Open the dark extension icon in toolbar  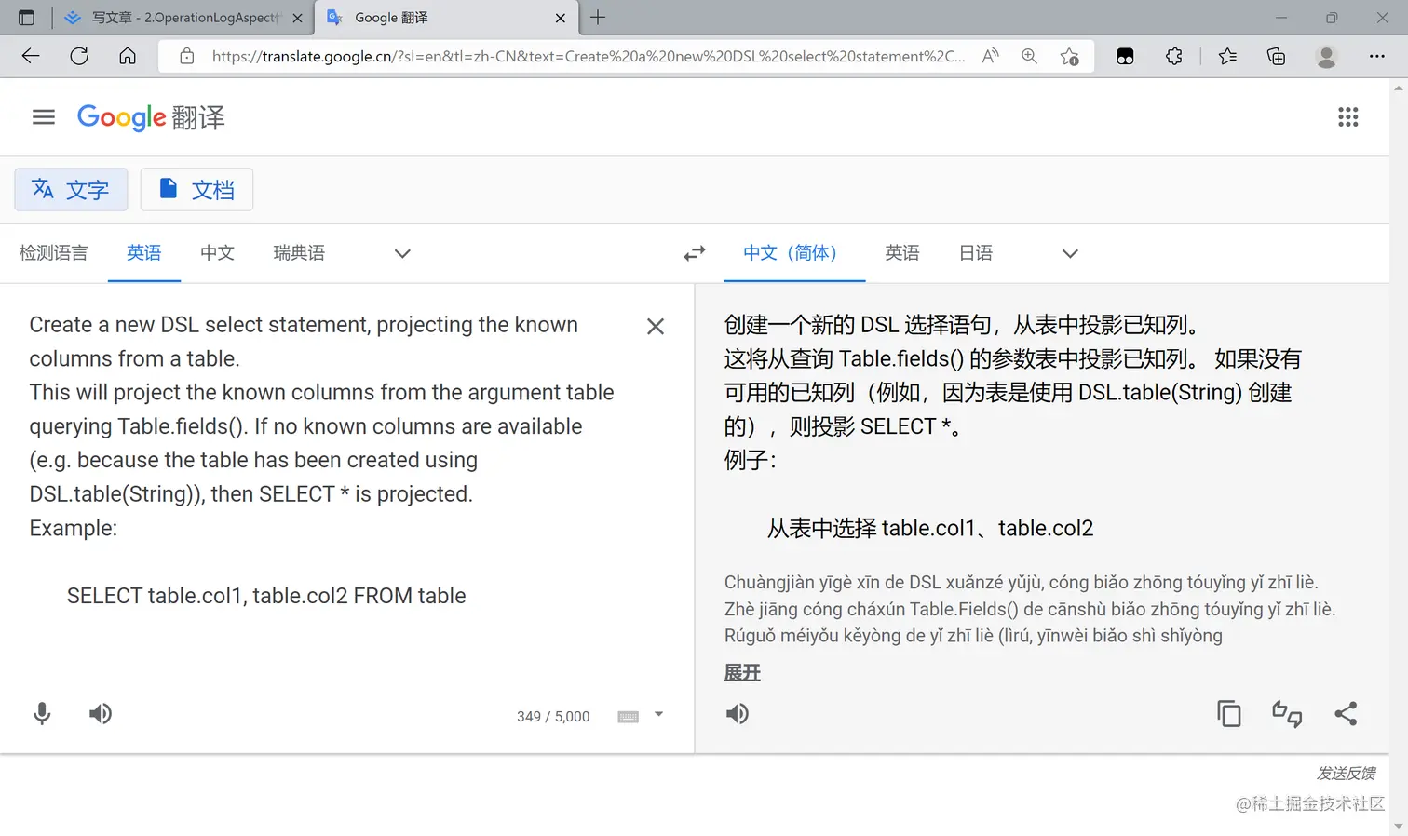point(1125,56)
